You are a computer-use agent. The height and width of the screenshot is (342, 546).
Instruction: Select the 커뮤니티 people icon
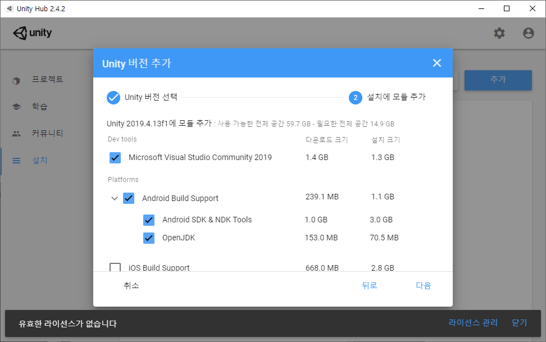click(x=16, y=134)
